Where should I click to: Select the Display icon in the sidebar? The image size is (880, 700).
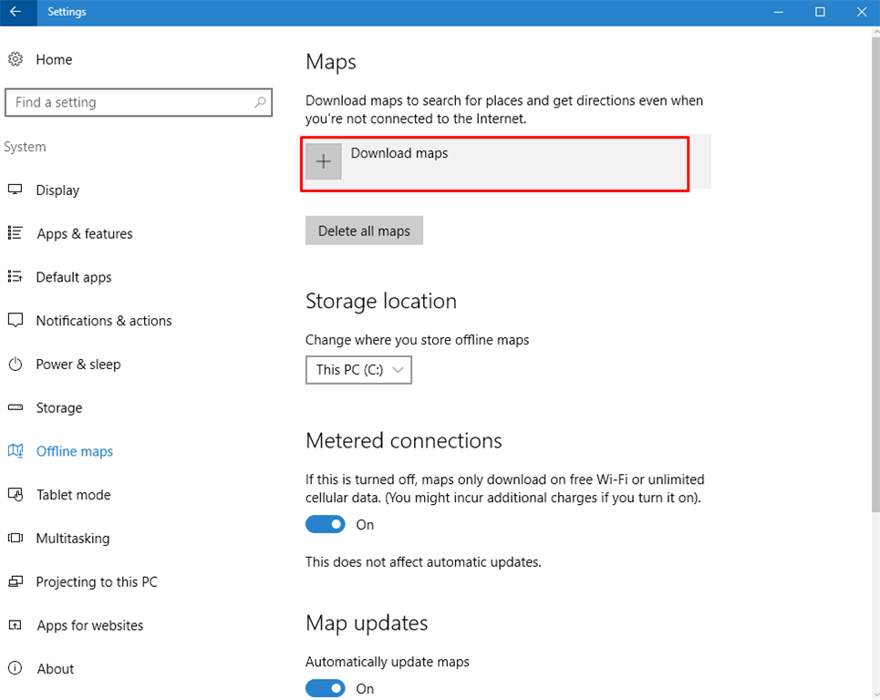tap(16, 190)
